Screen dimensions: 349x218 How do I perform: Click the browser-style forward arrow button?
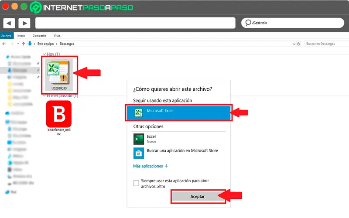coord(24,23)
